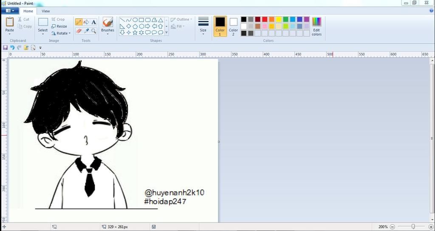The width and height of the screenshot is (435, 231).
Task: Click the Select rectangle button
Action: click(x=43, y=22)
